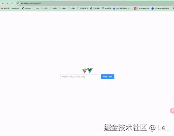Focus the 'Please input u want todo' field

pyautogui.click(x=80, y=77)
